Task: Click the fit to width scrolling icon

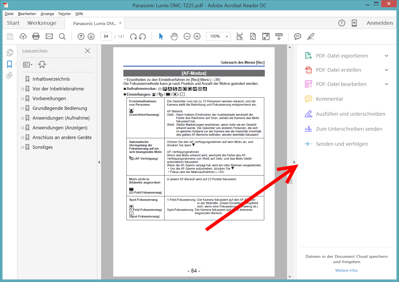Action: [x=239, y=36]
